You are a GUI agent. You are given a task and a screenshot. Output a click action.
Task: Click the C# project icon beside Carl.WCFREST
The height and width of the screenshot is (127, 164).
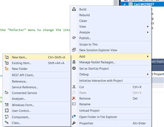[x=130, y=4]
